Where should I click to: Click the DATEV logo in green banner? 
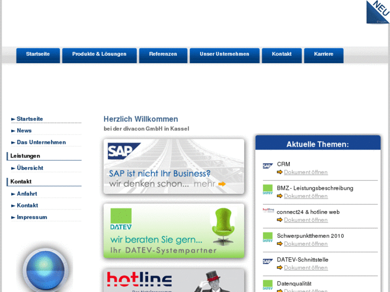[x=121, y=219]
